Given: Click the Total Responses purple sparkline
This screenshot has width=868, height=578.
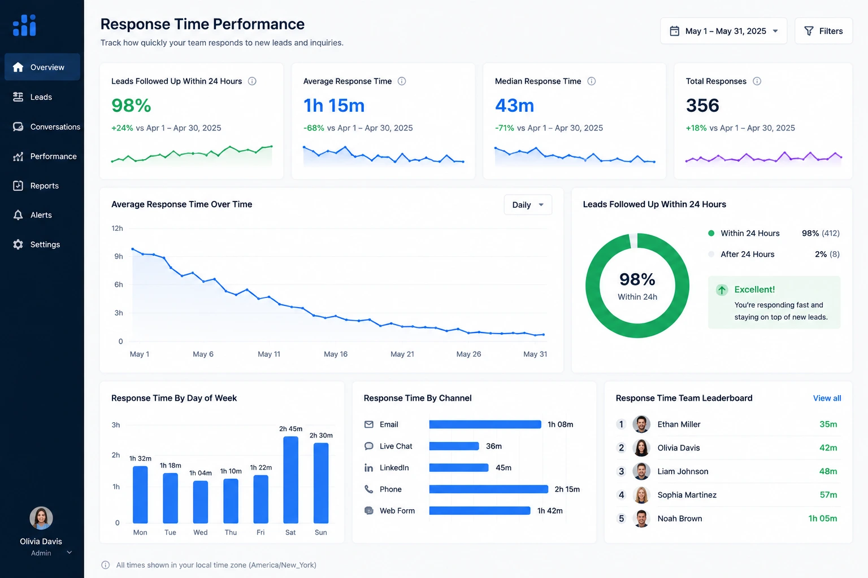Looking at the screenshot, I should [763, 157].
